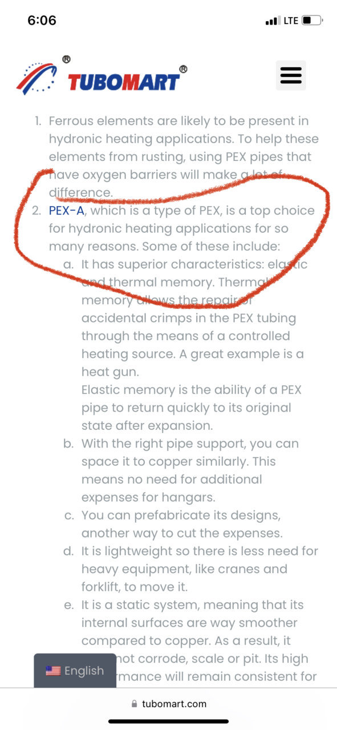Tap the home indicator bar
The width and height of the screenshot is (337, 730).
click(x=168, y=721)
